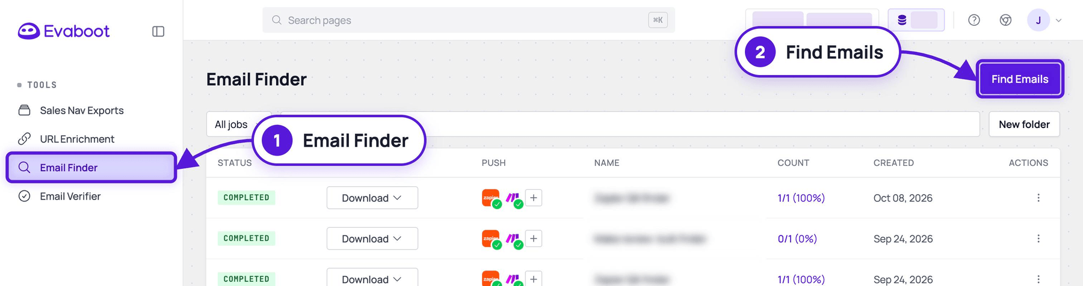
Task: Open Download dropdown in the last row
Action: (x=372, y=278)
